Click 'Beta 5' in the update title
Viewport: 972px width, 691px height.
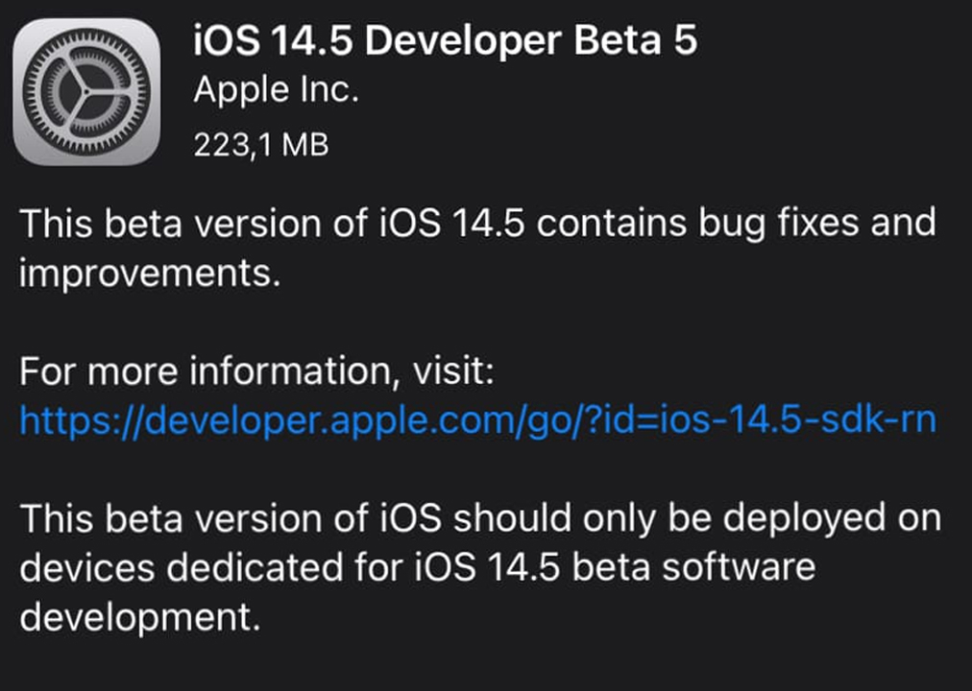point(636,41)
